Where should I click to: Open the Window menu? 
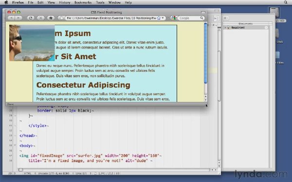pyautogui.click(x=114, y=2)
